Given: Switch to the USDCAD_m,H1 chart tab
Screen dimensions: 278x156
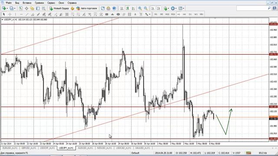Looking at the screenshot, I should tap(123, 148).
